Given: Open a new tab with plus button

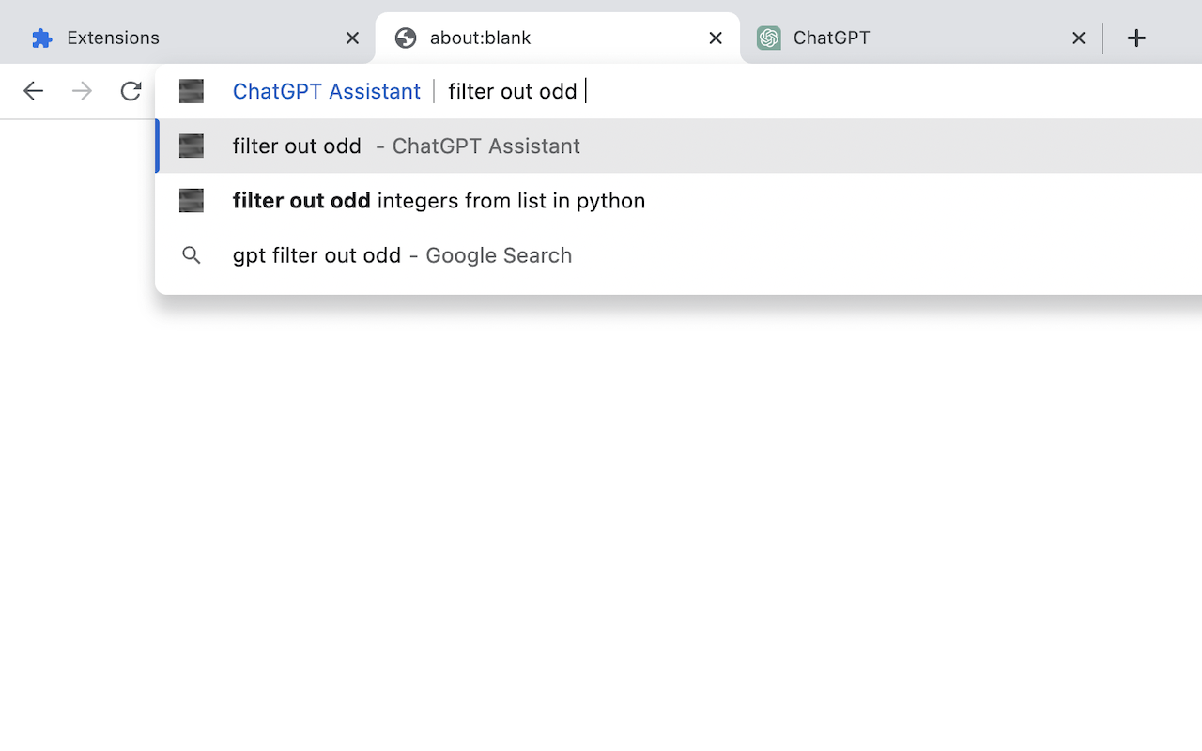Looking at the screenshot, I should click(1136, 38).
